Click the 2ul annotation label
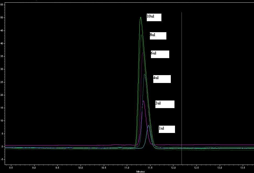The image size is (254, 173). point(165,104)
